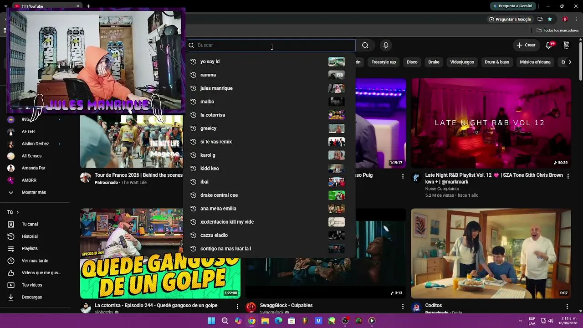The width and height of the screenshot is (583, 328).
Task: Select the Disco chip
Action: 412,62
